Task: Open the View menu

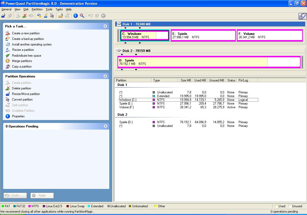Action: 17,9
